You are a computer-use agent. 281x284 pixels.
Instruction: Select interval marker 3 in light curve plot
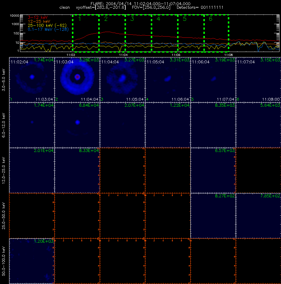coord(132,19)
